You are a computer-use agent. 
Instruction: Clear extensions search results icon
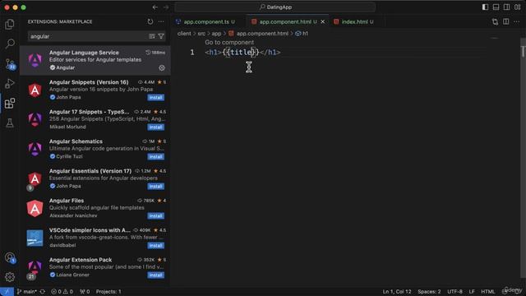[152, 36]
